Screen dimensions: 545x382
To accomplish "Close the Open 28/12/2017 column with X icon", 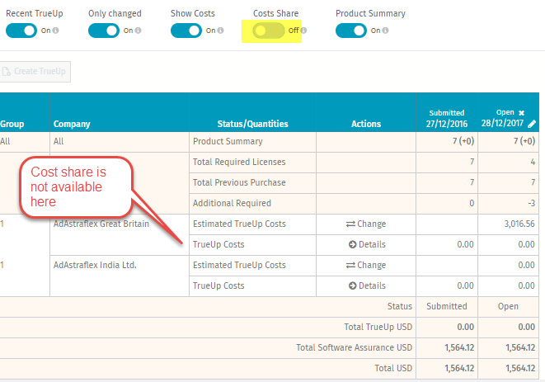I will 521,113.
